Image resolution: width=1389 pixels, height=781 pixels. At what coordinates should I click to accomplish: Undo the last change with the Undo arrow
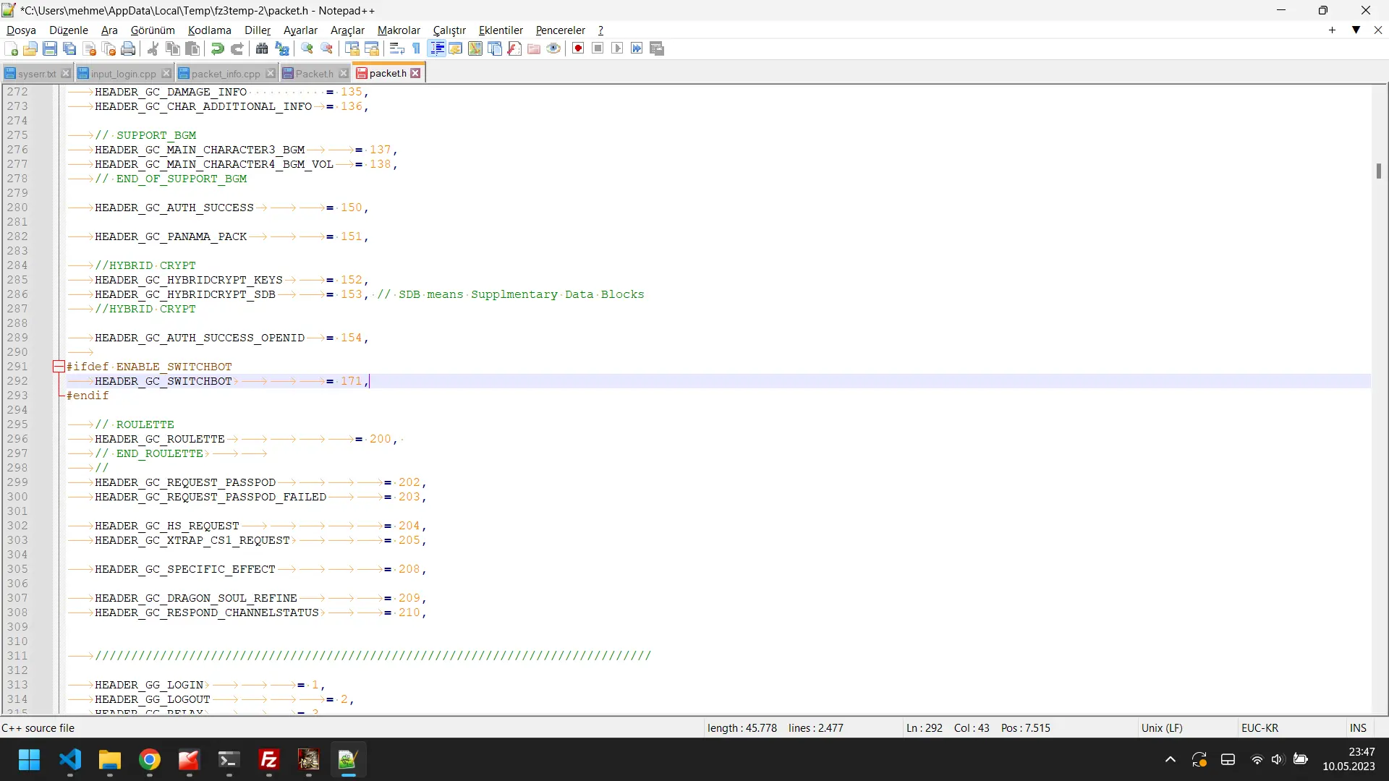[x=217, y=48]
